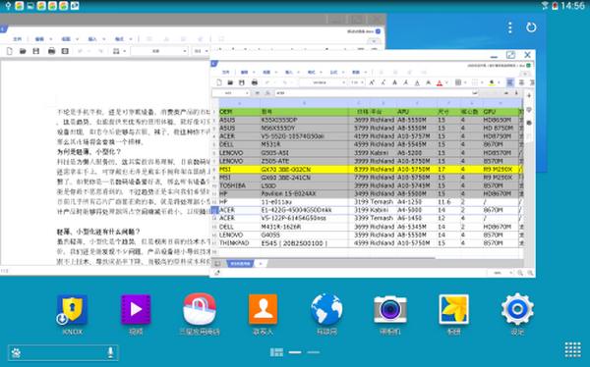Open 编辑 menu in spreadsheet window

(245, 72)
